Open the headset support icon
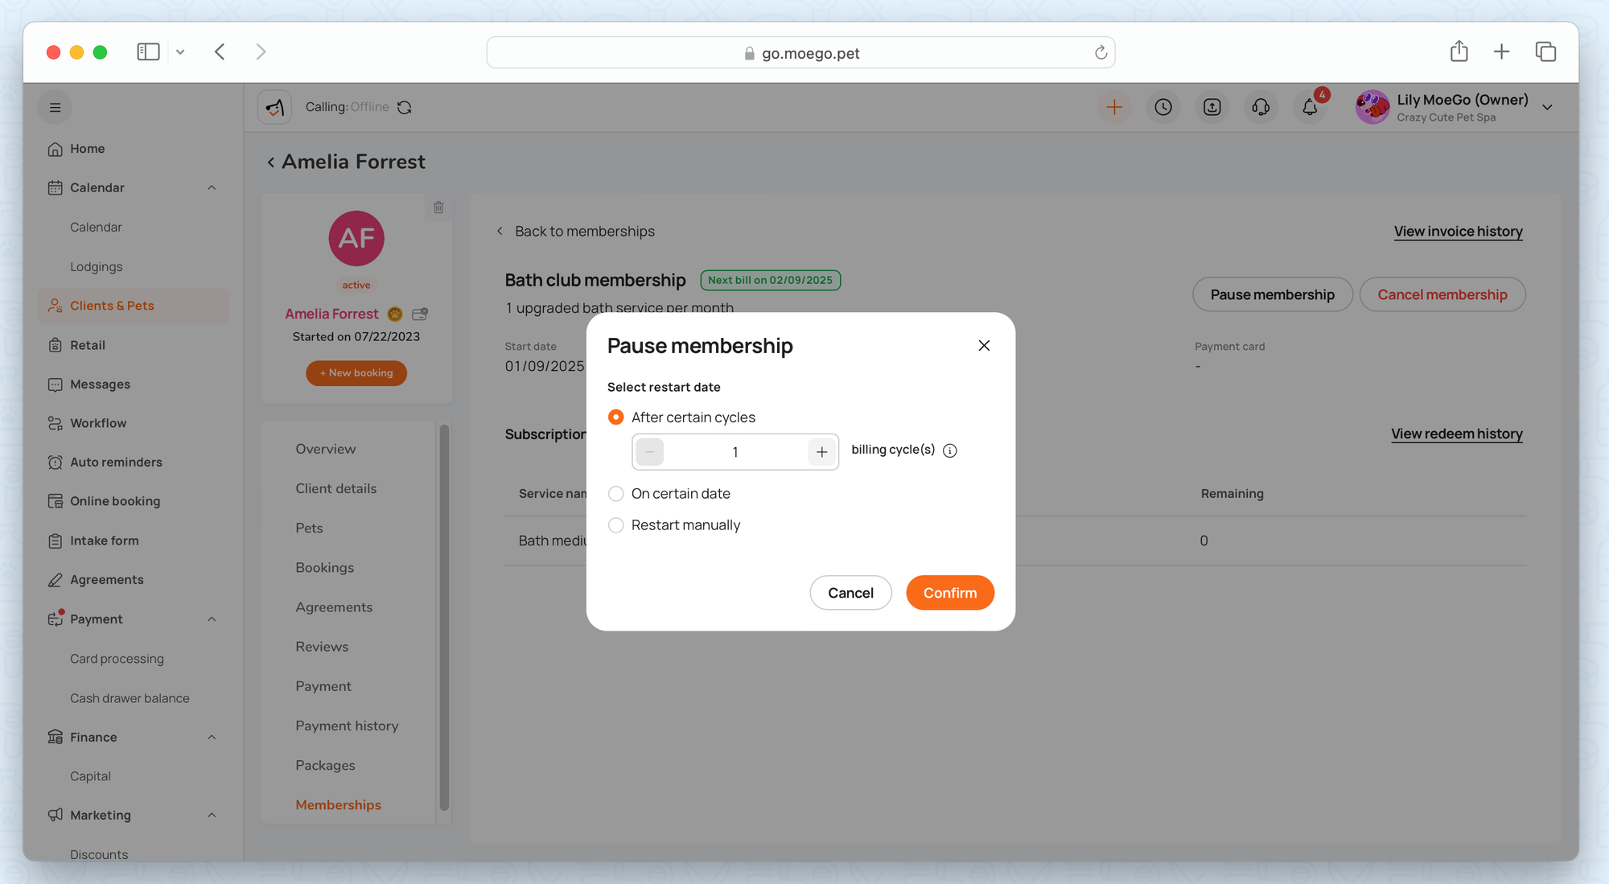The width and height of the screenshot is (1609, 884). click(x=1261, y=107)
